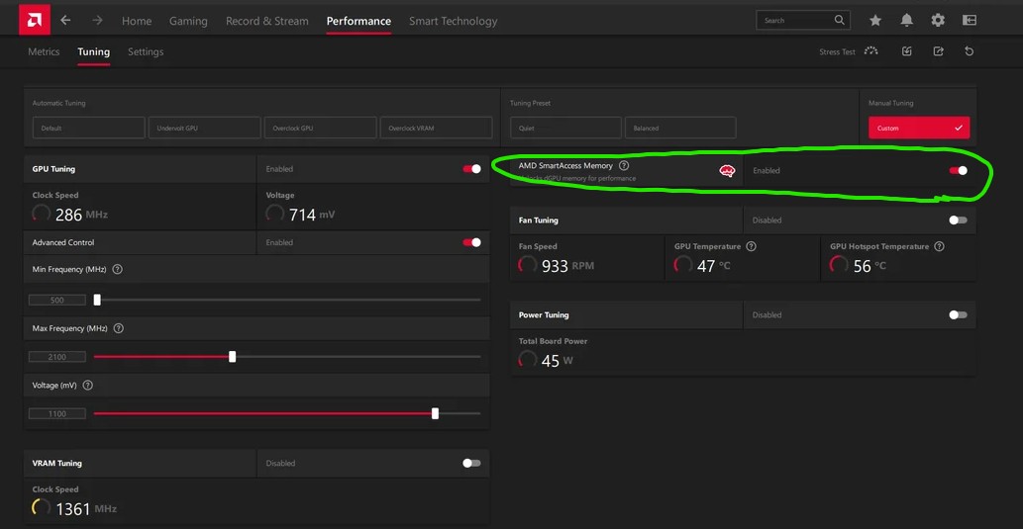The height and width of the screenshot is (529, 1023).
Task: Click the Max Frequency slider handle
Action: [233, 356]
